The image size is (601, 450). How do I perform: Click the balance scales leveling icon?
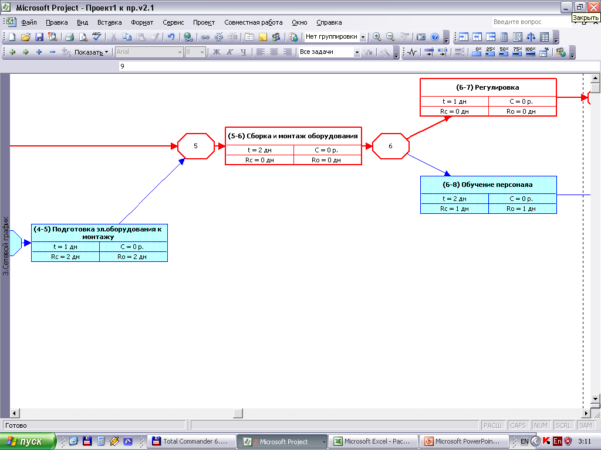click(531, 37)
